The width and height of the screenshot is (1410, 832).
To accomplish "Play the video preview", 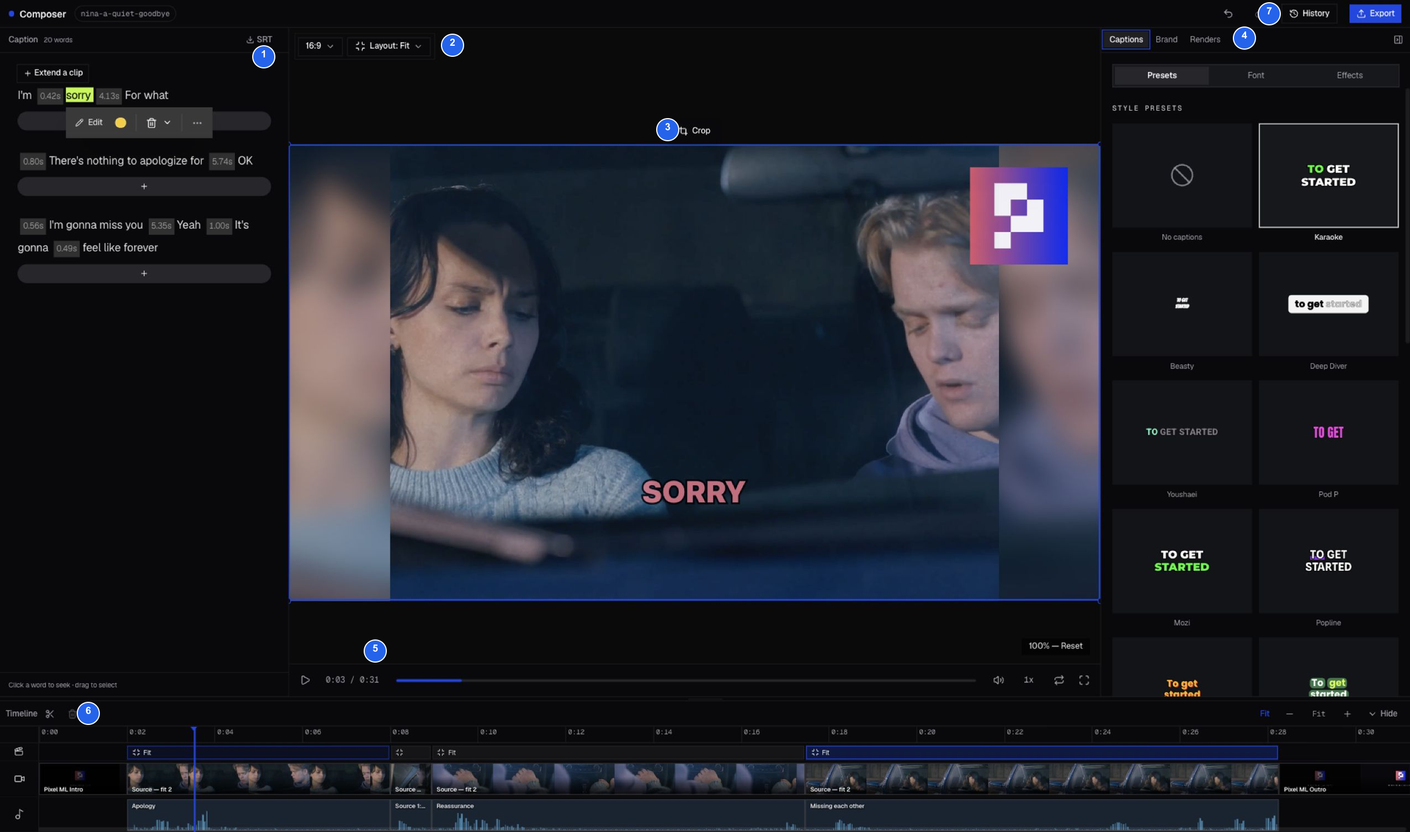I will click(x=305, y=681).
